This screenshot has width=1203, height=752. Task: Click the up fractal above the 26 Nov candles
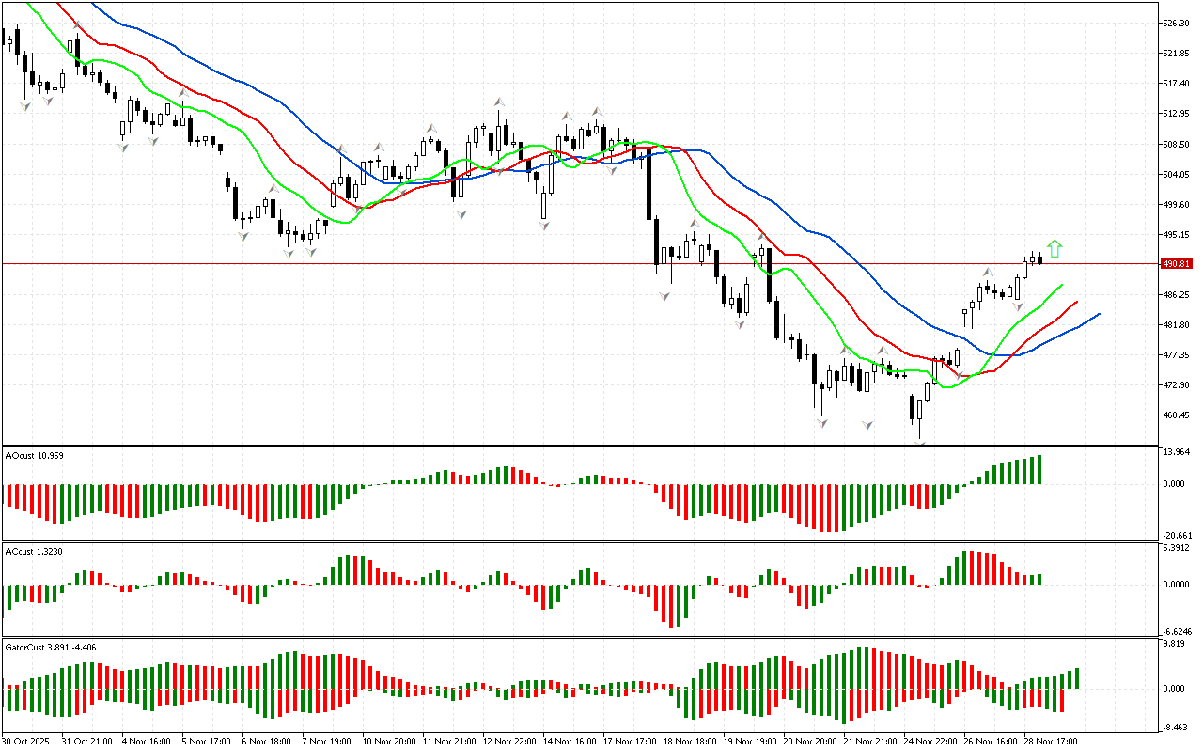click(988, 273)
